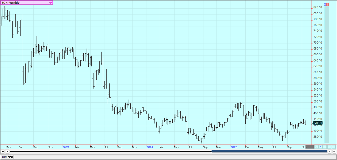
Task: Click the blue arch-shaped chart icon
Action: pyautogui.click(x=321, y=147)
